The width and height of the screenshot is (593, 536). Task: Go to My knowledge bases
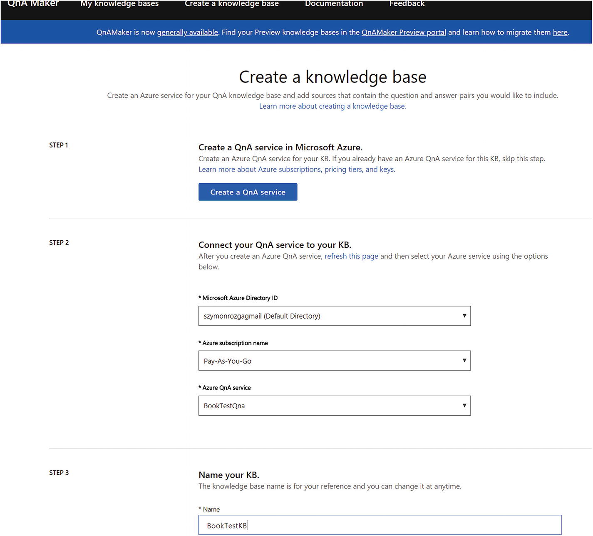tap(119, 3)
